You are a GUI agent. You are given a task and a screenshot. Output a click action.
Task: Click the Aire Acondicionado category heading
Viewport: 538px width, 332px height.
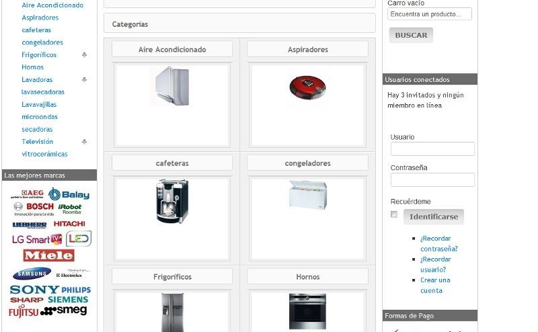(172, 49)
